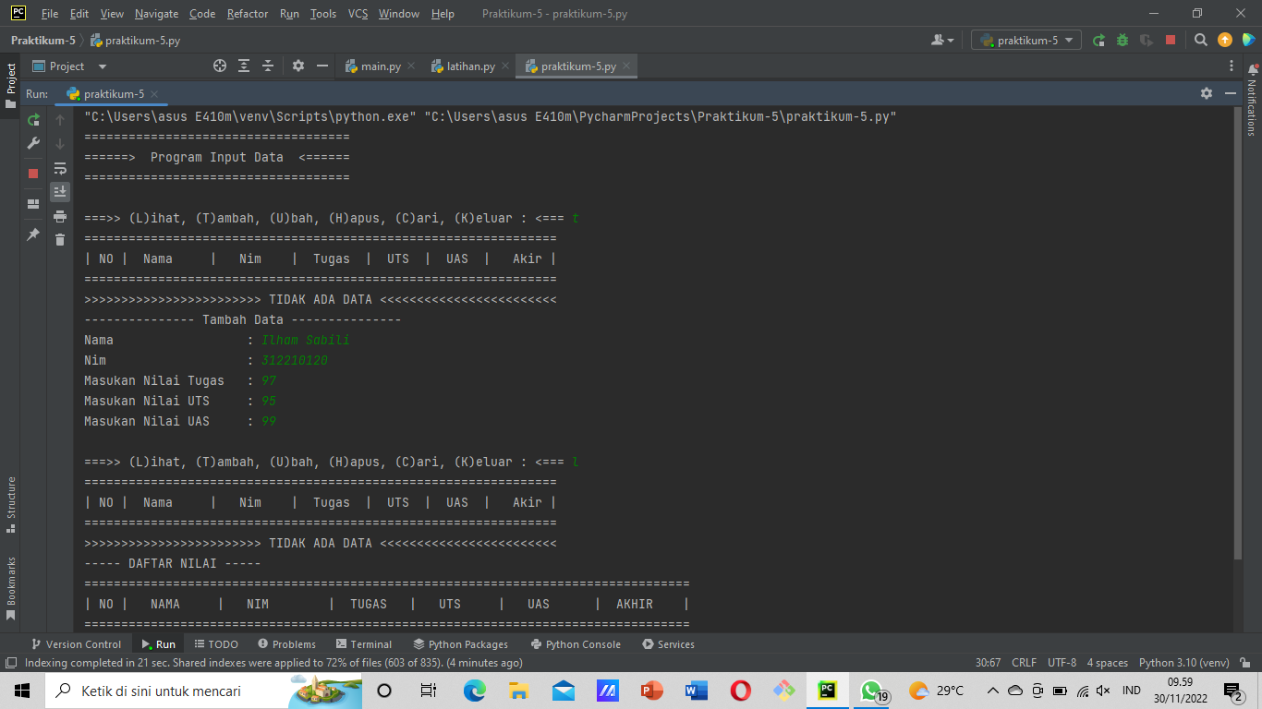1262x709 pixels.
Task: Rerun praktikum-5 from the Run panel sidebar
Action: [x=33, y=120]
